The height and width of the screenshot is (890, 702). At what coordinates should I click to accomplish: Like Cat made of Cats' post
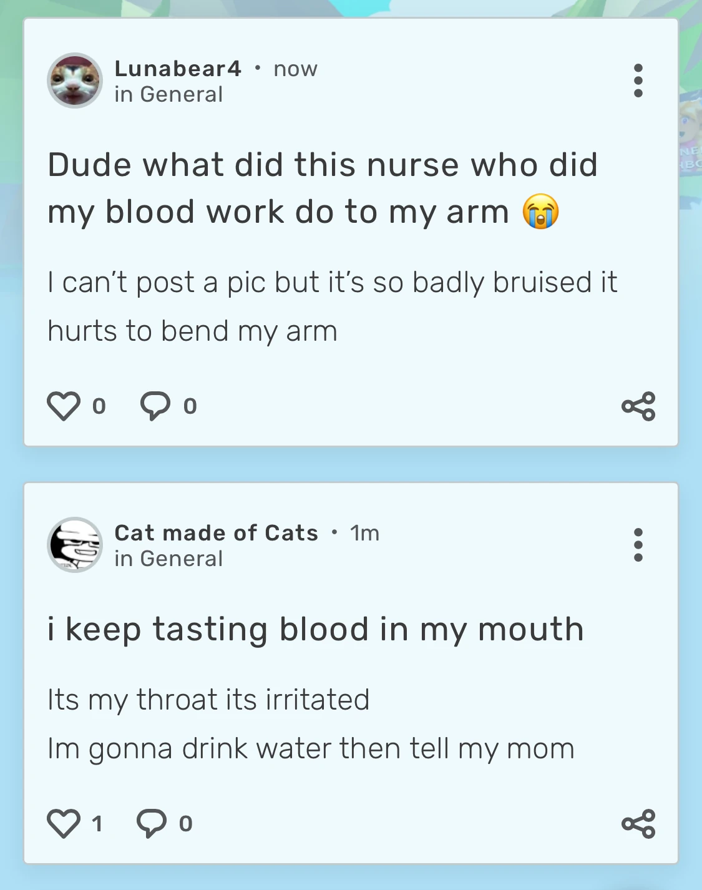[64, 823]
